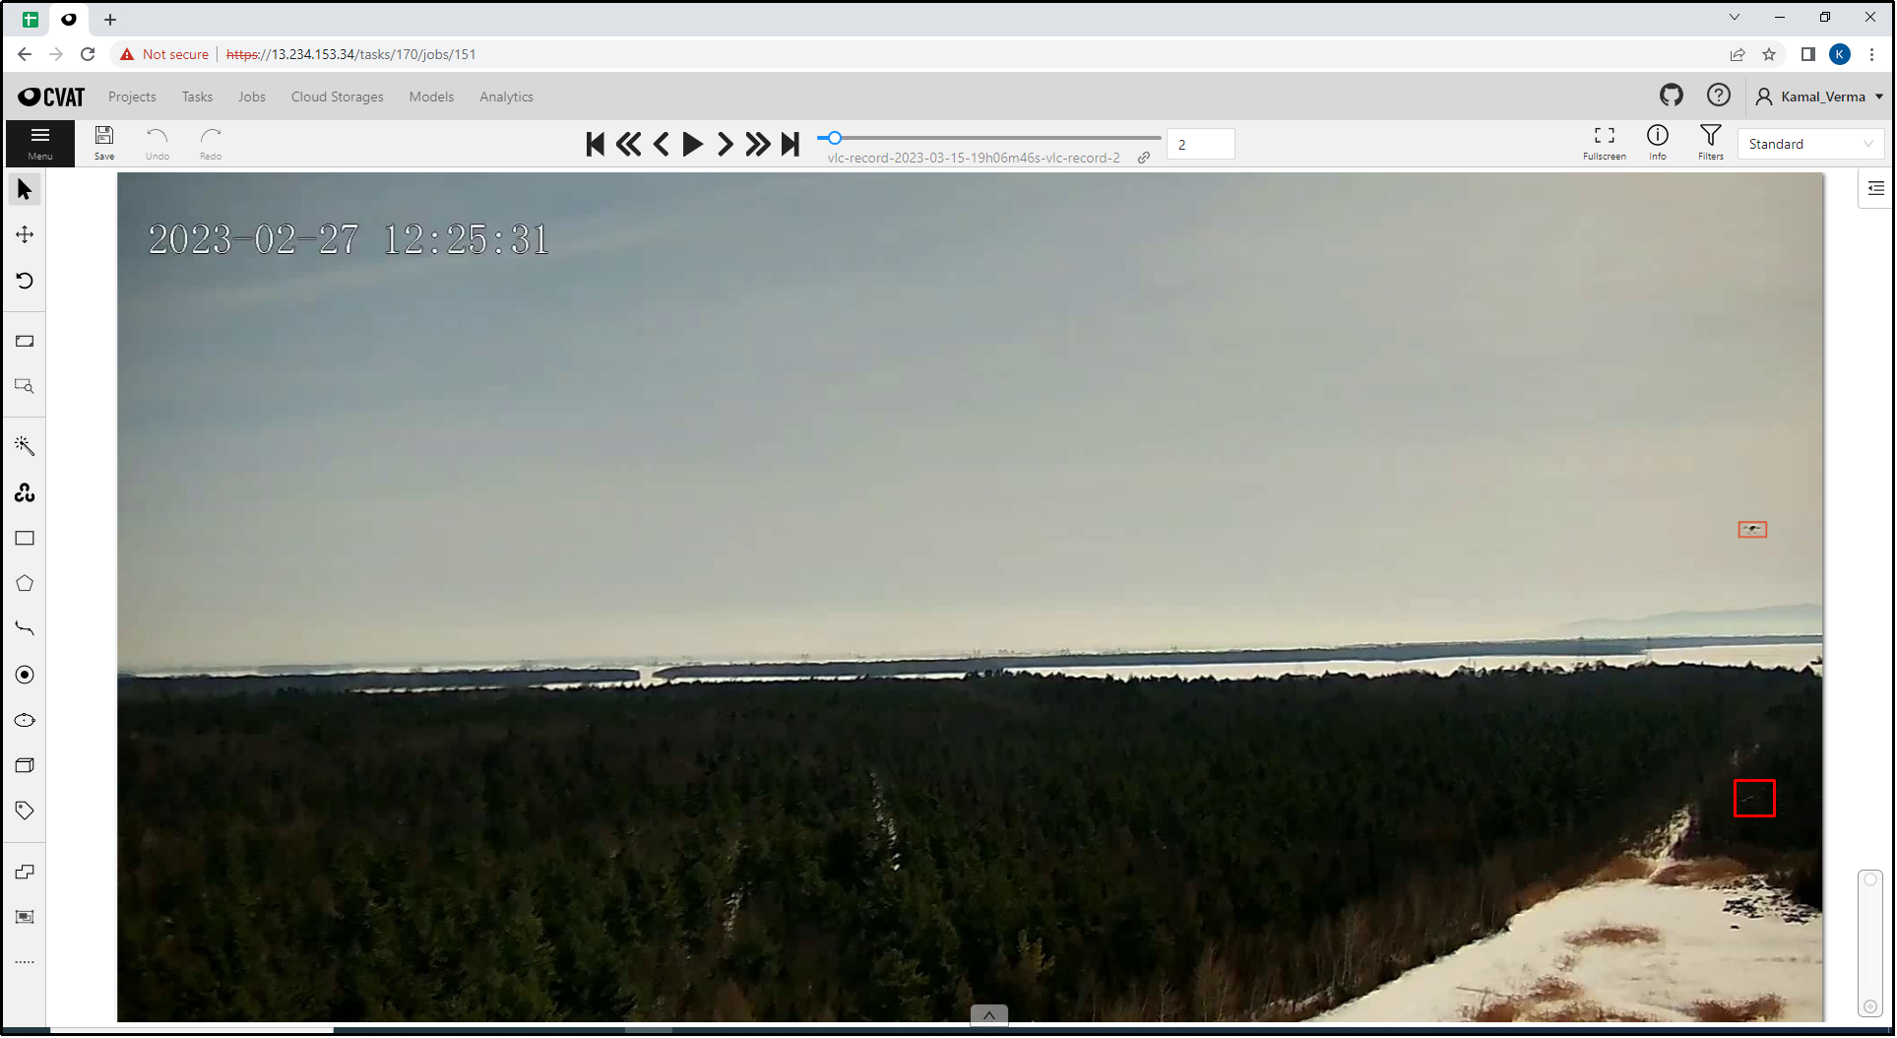Screen dimensions: 1897x1038
Task: Jump forward multiple frames
Action: pos(758,145)
